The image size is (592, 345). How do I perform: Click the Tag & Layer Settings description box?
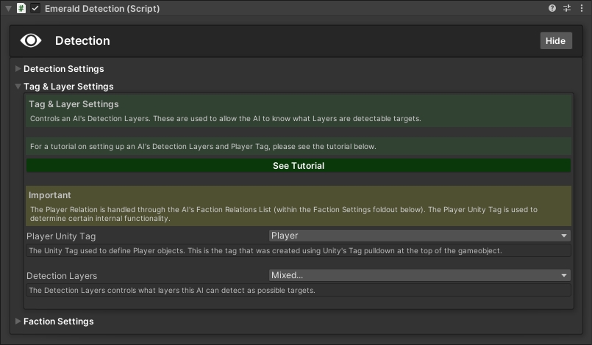[x=299, y=112]
